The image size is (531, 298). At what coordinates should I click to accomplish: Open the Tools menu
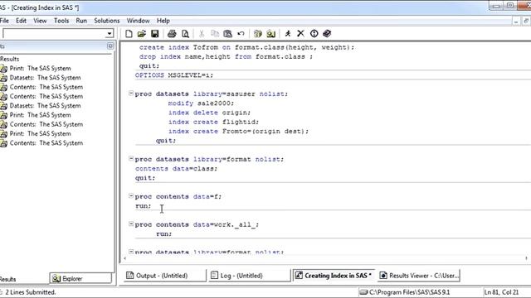[x=61, y=21]
